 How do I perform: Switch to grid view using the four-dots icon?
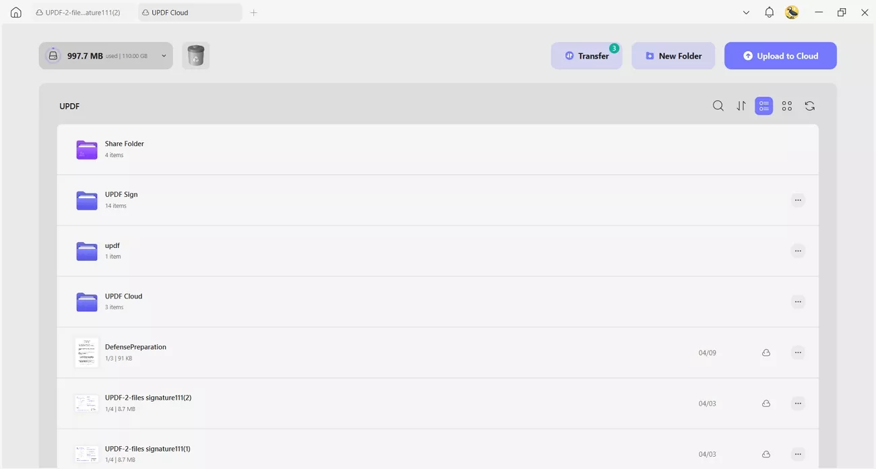(786, 106)
